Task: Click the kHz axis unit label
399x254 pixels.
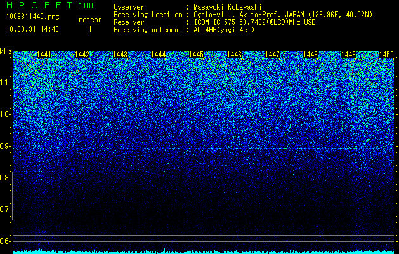Action: tap(6, 51)
